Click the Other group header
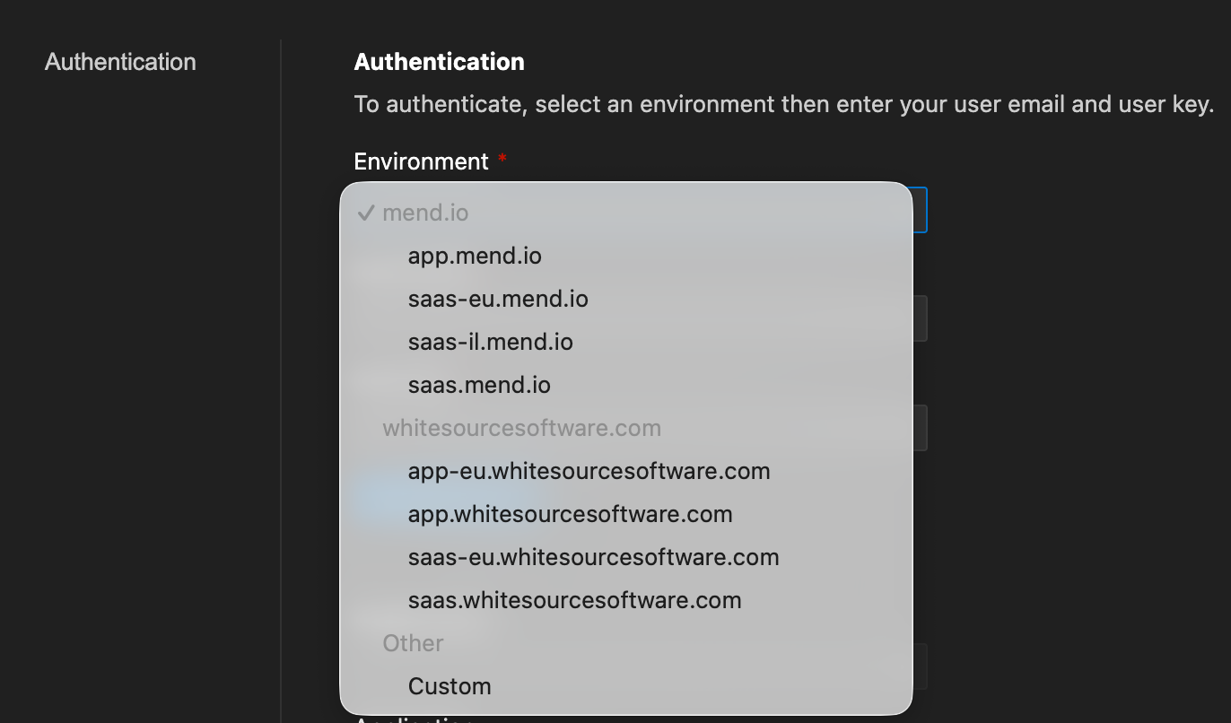Viewport: 1231px width, 723px height. (x=413, y=644)
